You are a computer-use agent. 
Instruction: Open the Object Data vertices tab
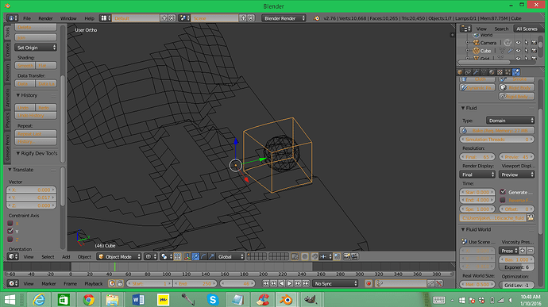pyautogui.click(x=484, y=72)
